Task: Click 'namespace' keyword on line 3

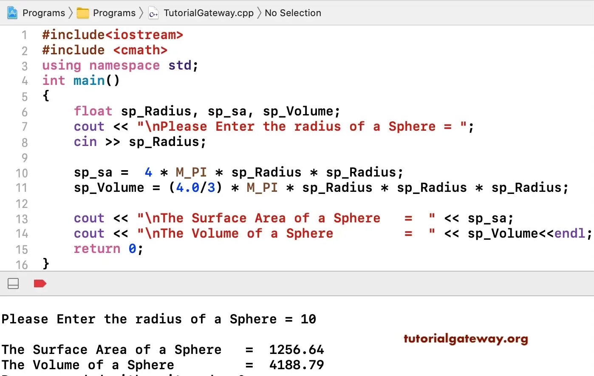Action: [x=124, y=66]
